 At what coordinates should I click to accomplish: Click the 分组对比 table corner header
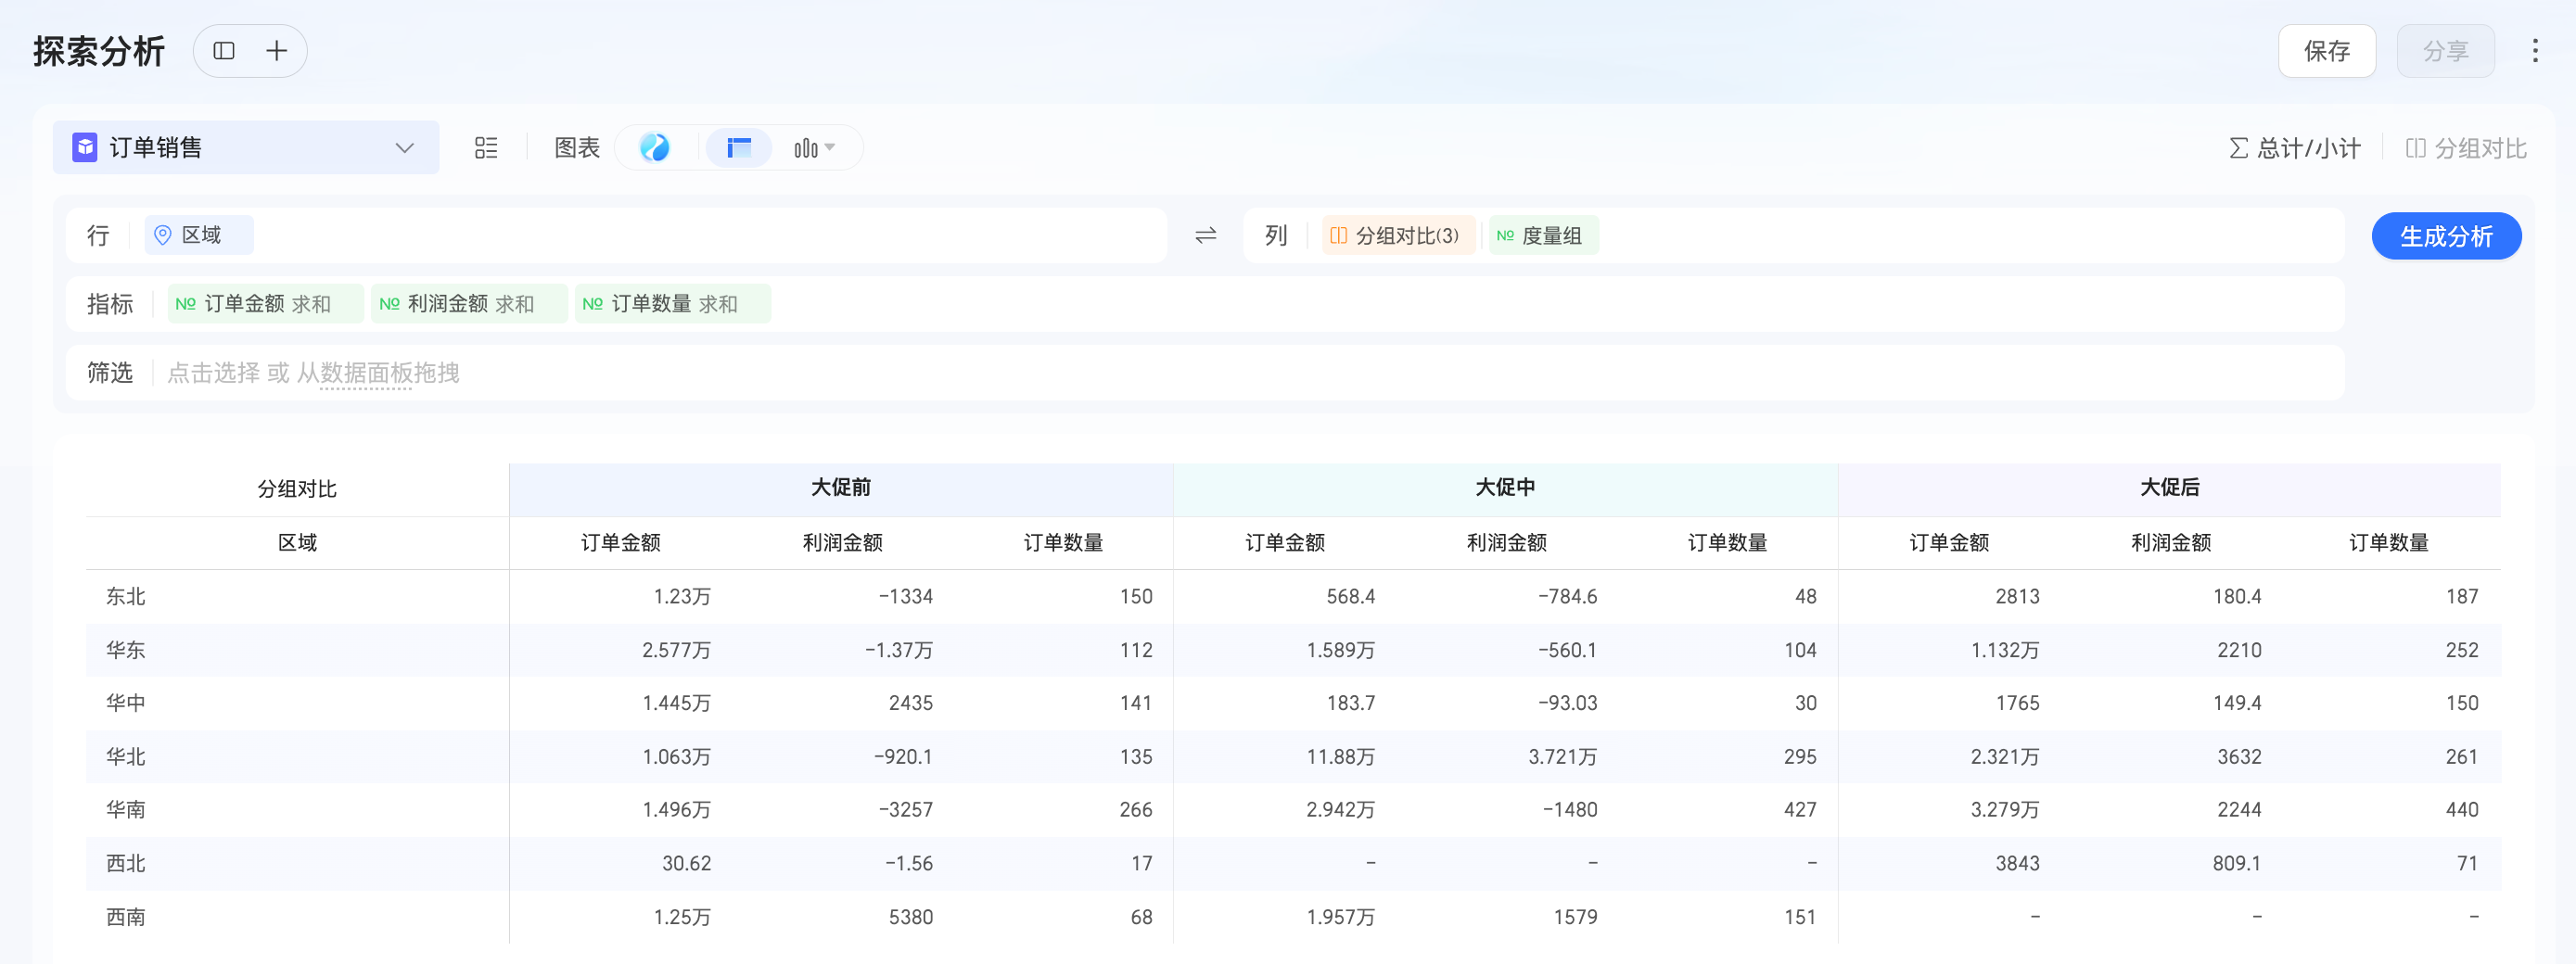tap(297, 489)
